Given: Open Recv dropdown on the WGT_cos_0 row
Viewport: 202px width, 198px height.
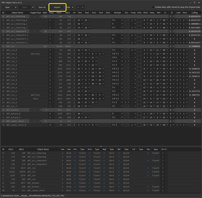Looking at the screenshot, I should 187,50.
